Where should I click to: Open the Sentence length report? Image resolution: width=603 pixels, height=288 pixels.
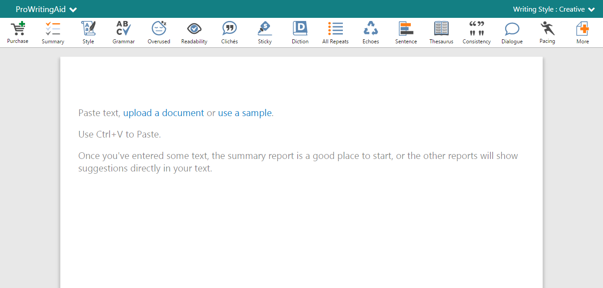tap(406, 33)
